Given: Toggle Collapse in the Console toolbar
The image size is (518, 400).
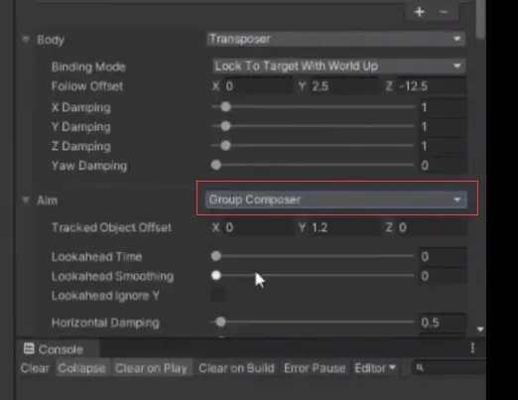Looking at the screenshot, I should (x=81, y=368).
